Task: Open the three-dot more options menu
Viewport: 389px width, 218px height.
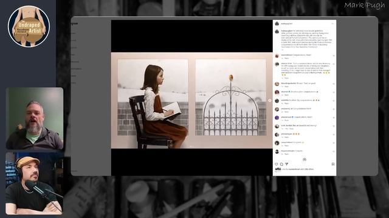Action: coord(332,24)
